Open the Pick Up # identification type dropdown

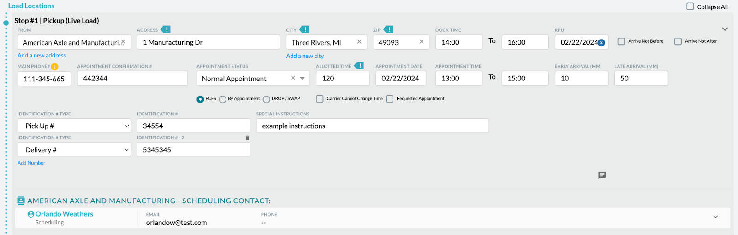[74, 126]
